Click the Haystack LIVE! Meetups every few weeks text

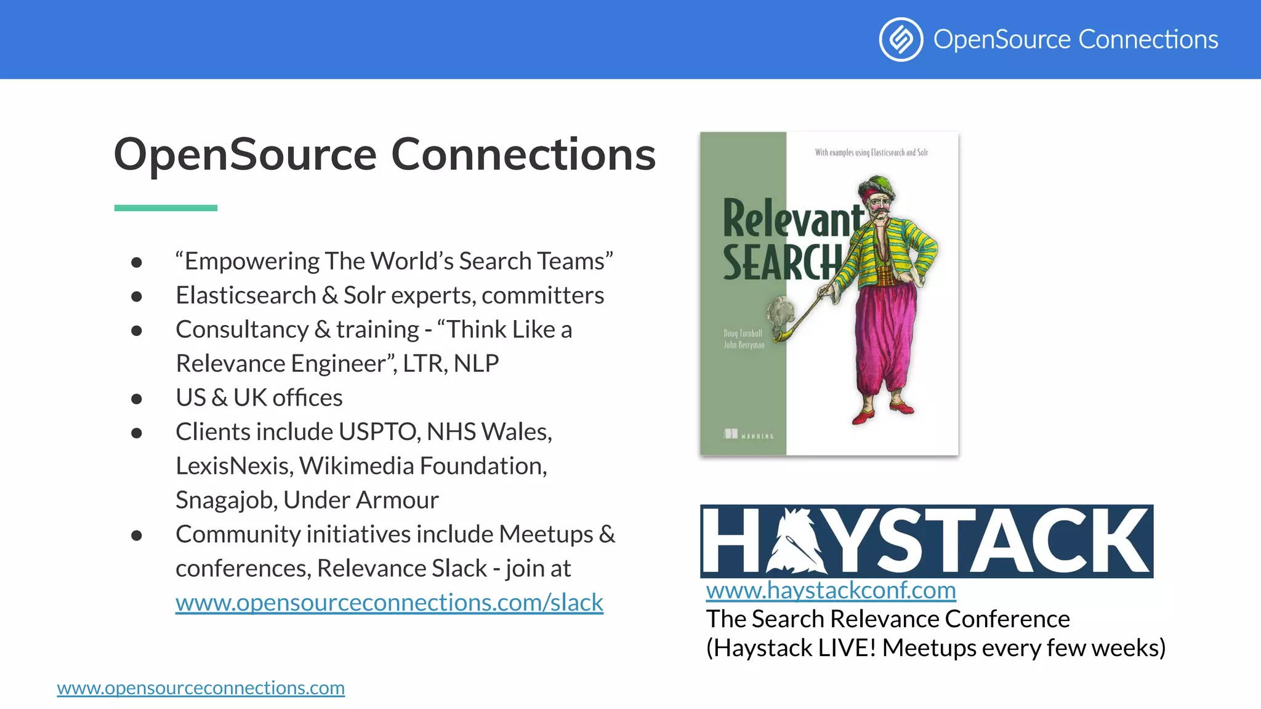(936, 648)
